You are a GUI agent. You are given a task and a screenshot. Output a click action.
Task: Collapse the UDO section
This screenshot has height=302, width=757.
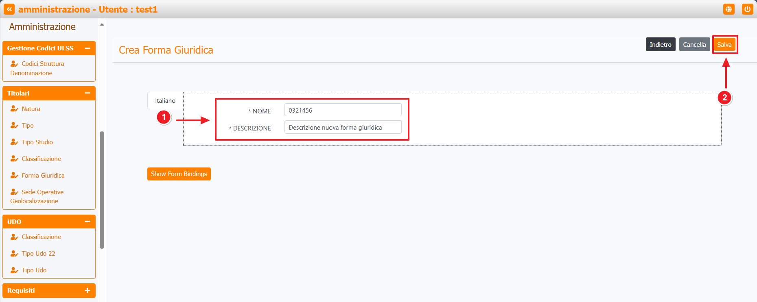click(x=87, y=222)
